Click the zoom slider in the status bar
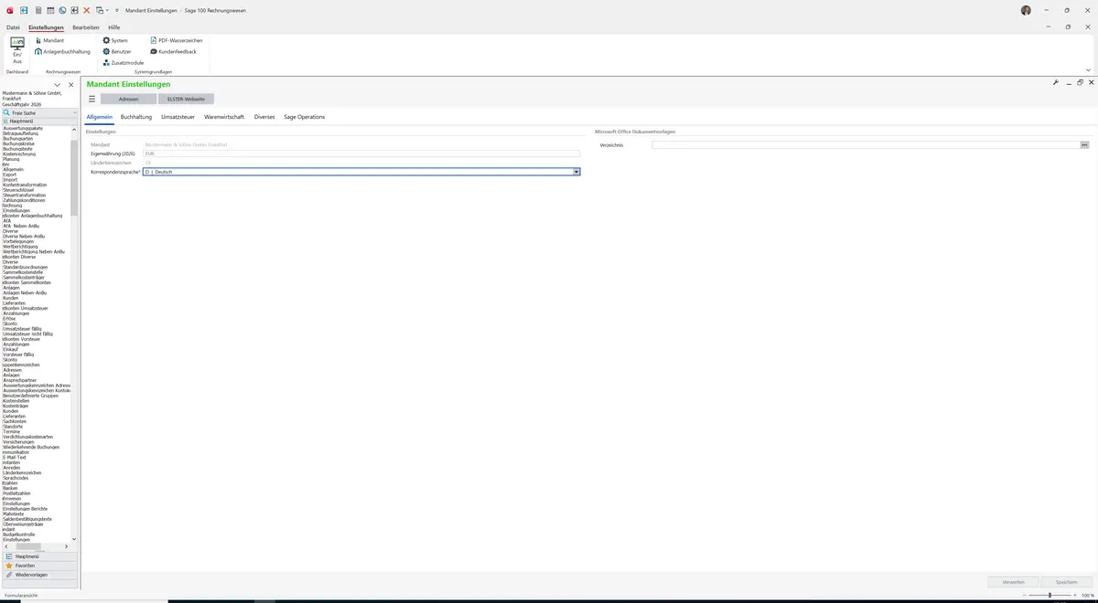 pos(1050,595)
